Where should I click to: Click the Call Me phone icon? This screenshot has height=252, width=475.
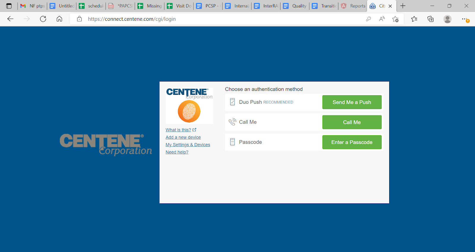232,122
